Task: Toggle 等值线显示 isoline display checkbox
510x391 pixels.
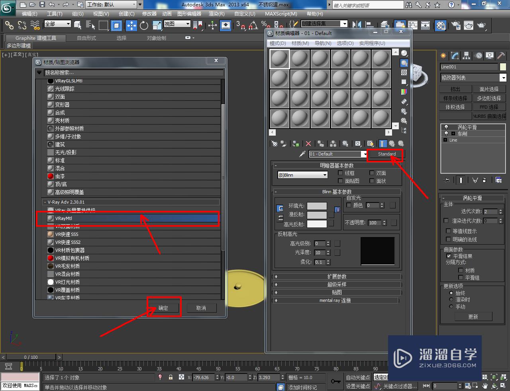Action: (x=449, y=231)
